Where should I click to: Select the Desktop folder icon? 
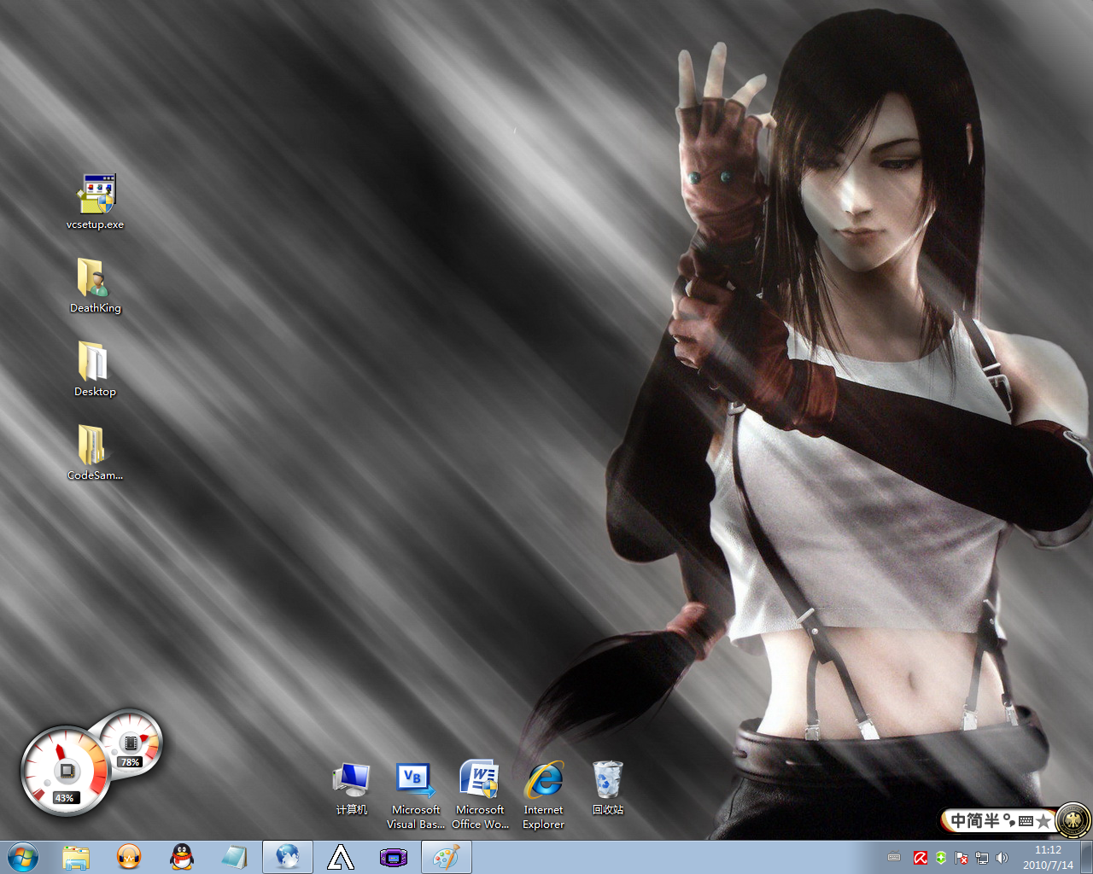[95, 370]
